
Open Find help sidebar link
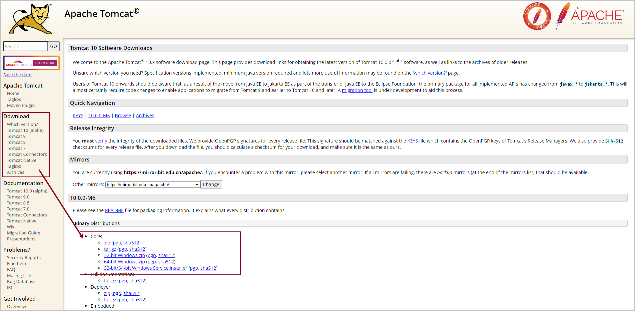16,264
